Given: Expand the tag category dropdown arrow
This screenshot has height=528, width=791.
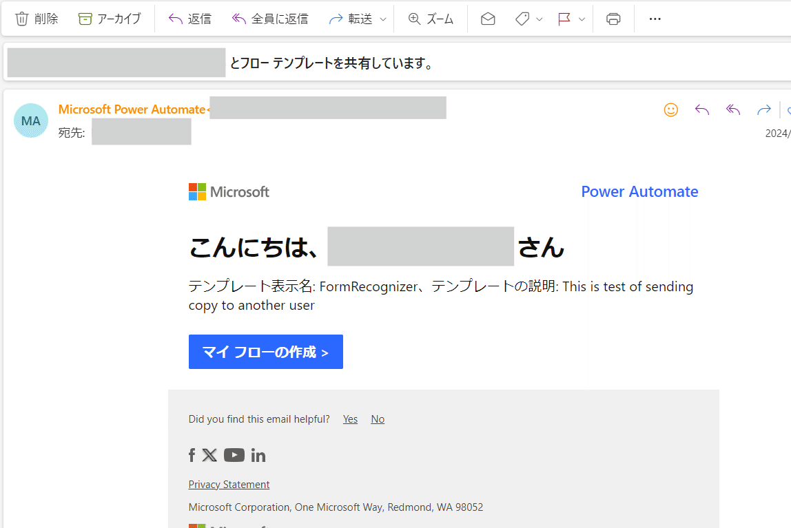Looking at the screenshot, I should (x=540, y=19).
